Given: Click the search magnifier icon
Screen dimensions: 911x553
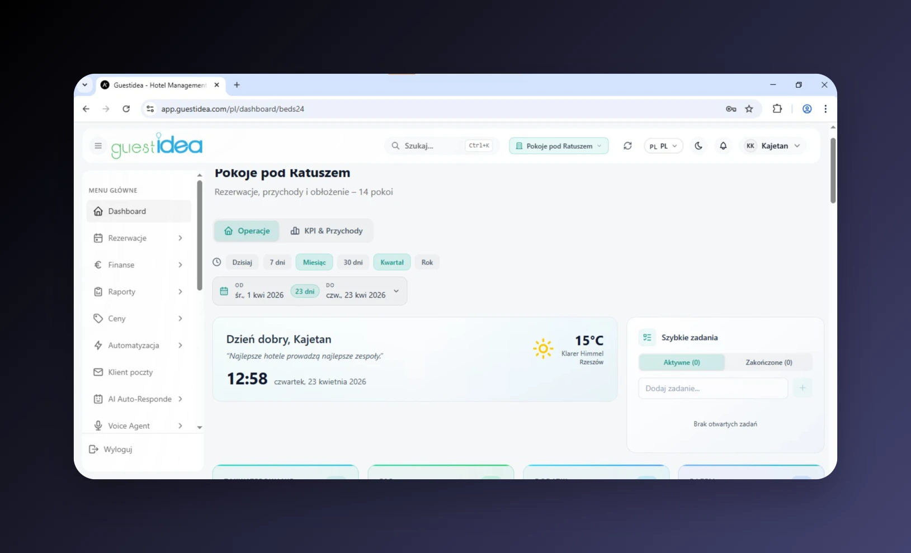Looking at the screenshot, I should (395, 146).
